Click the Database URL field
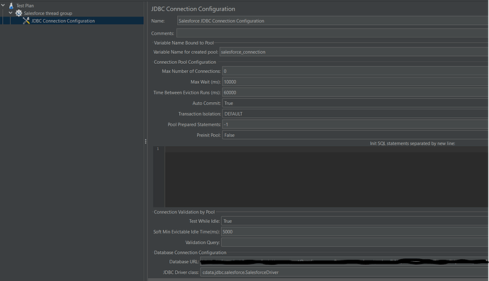The height and width of the screenshot is (281, 489). tap(344, 262)
